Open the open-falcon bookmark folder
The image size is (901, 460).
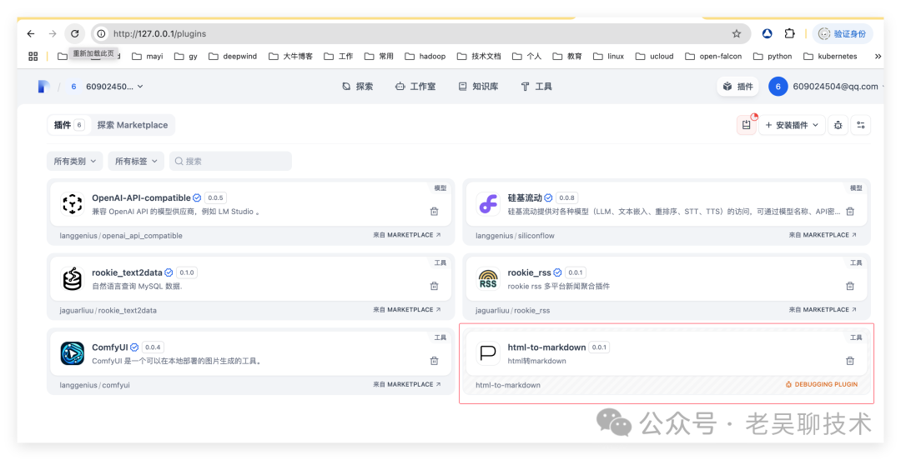[x=713, y=57]
